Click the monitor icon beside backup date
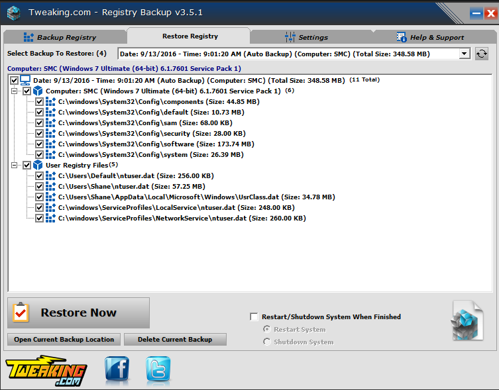The image size is (499, 390). pos(25,80)
